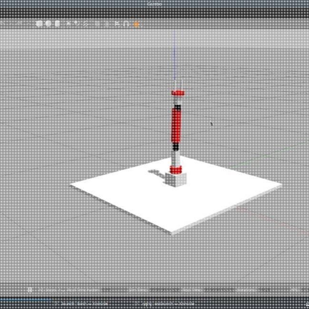This screenshot has width=309, height=309.
Task: Click the Real Time value field
Action: (x=219, y=290)
